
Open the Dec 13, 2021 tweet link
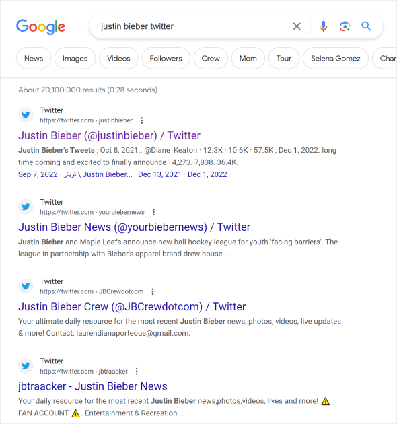tap(159, 174)
